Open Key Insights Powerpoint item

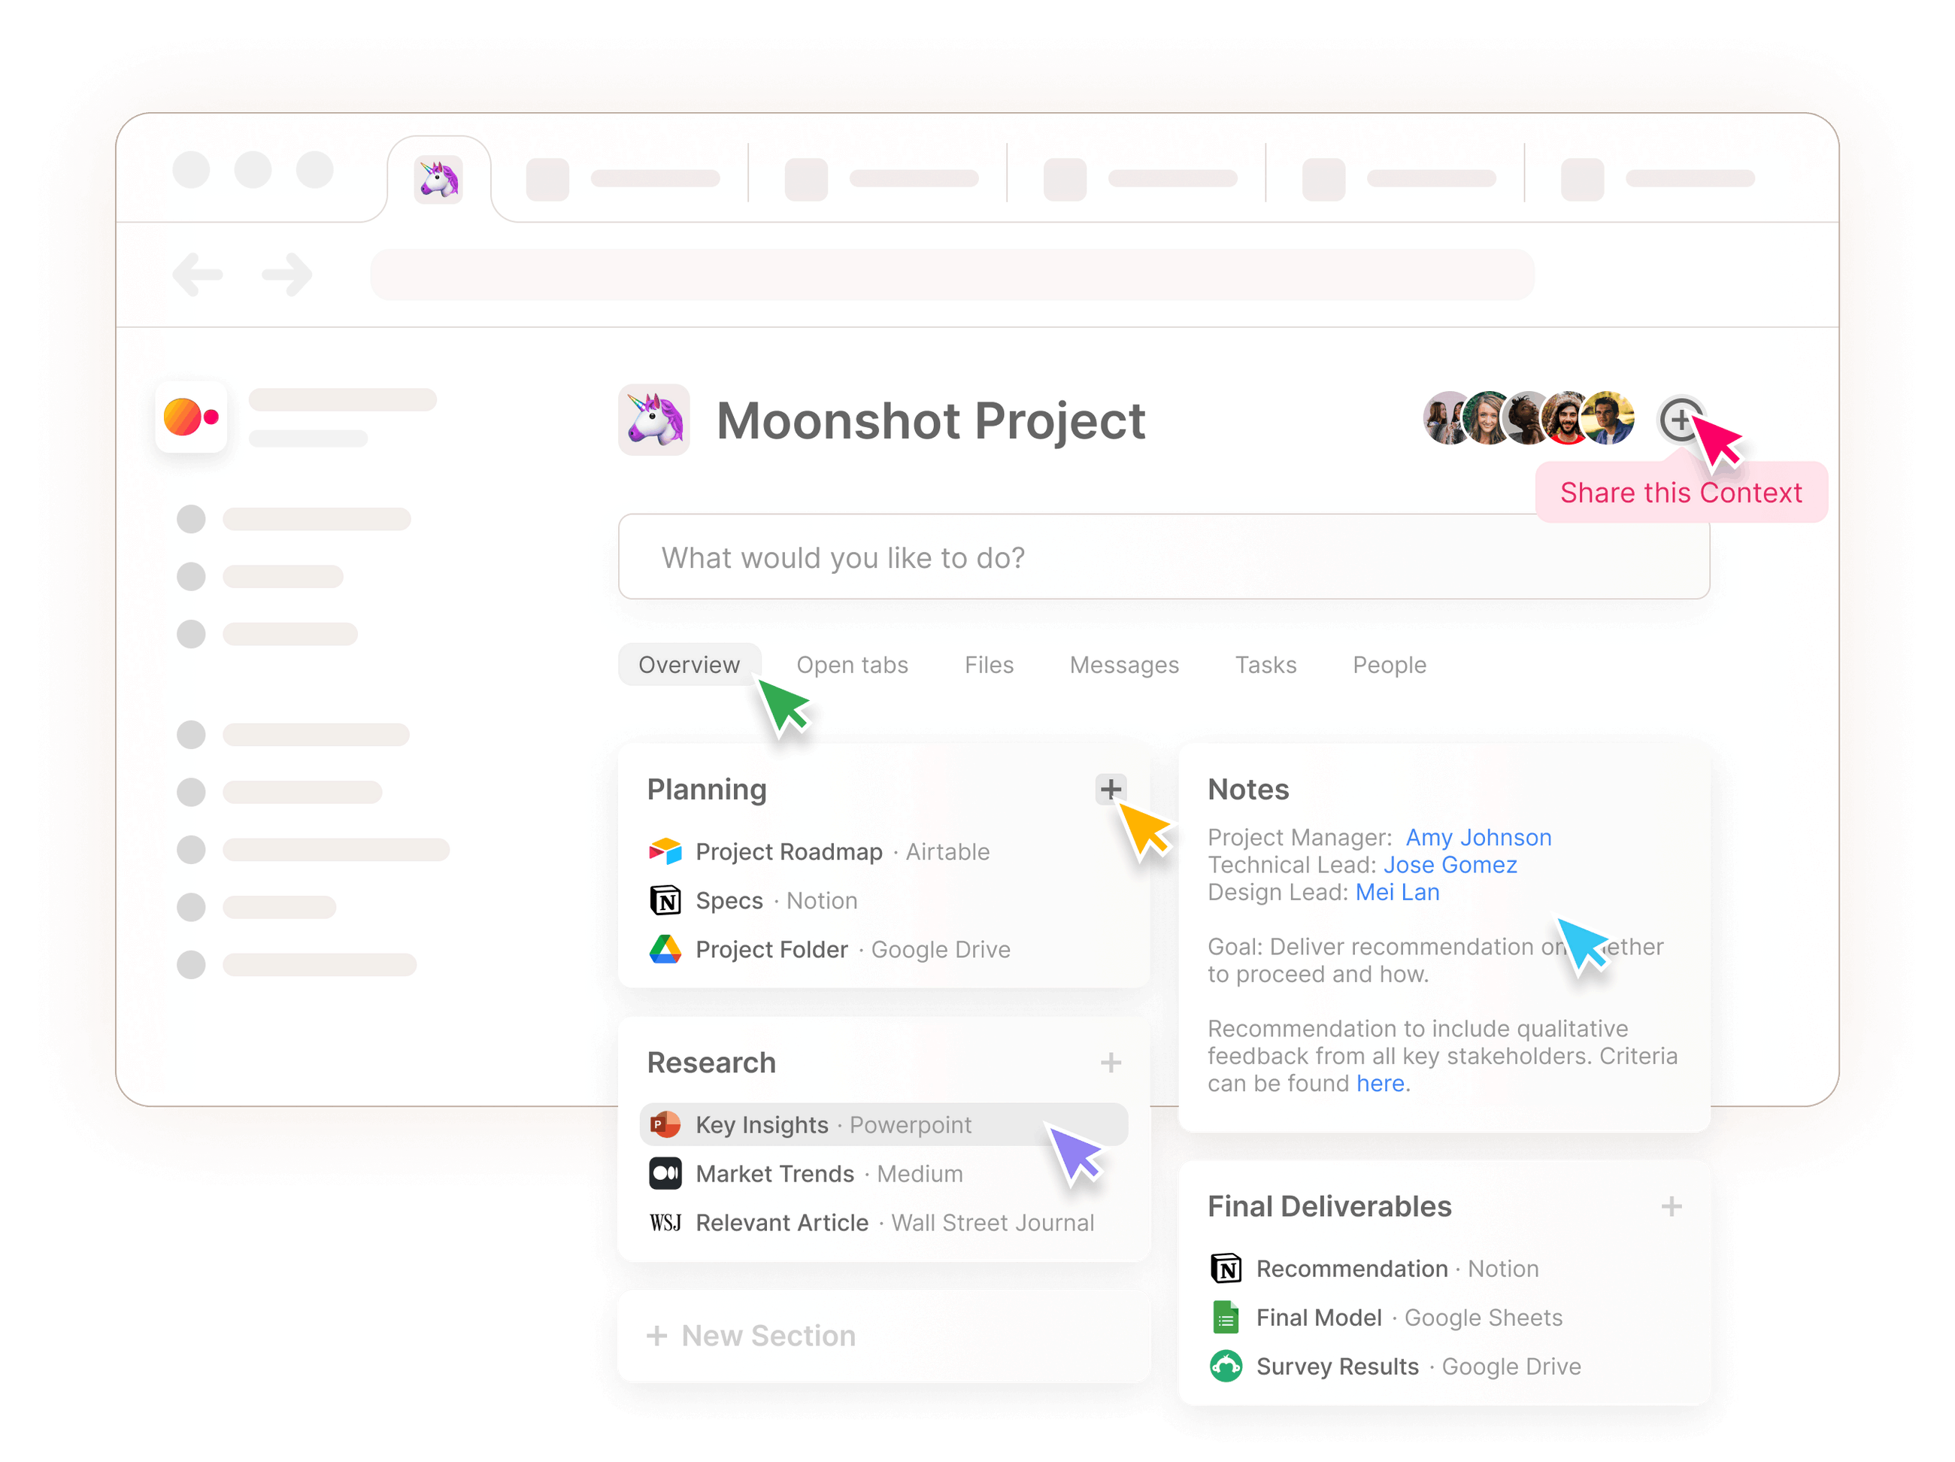point(883,1124)
